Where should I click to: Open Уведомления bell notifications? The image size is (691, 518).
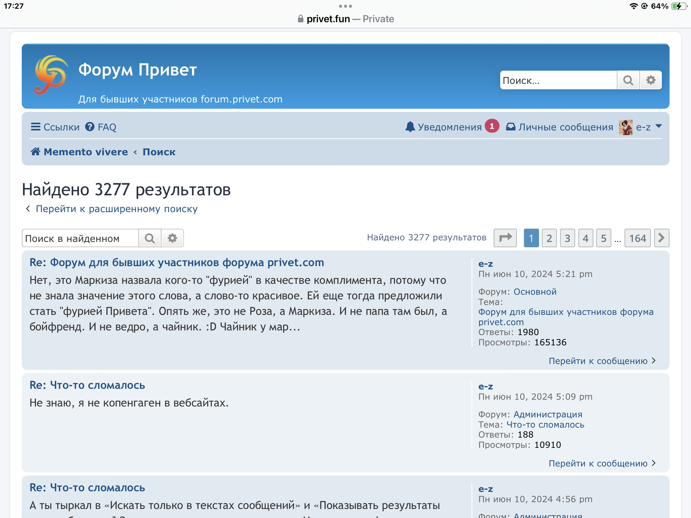[444, 127]
